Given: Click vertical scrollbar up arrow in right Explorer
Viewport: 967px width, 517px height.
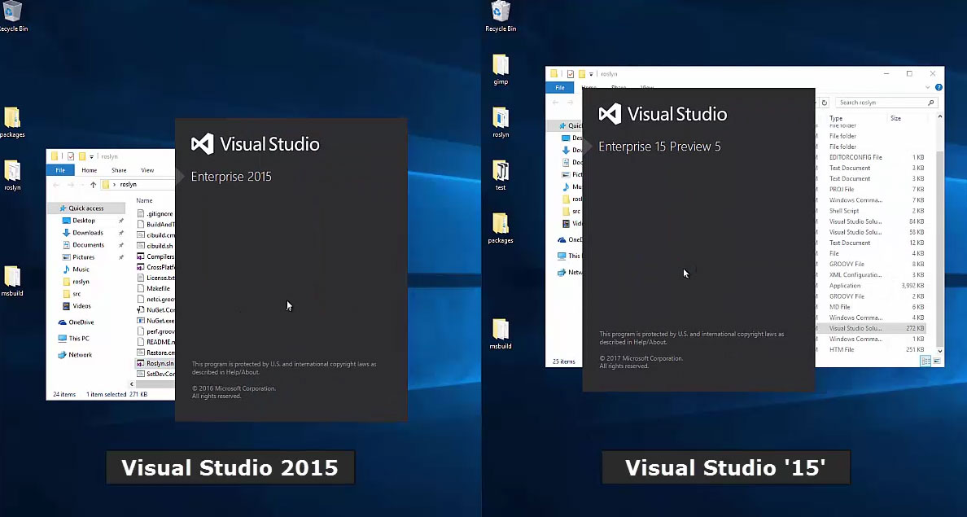Looking at the screenshot, I should click(940, 116).
